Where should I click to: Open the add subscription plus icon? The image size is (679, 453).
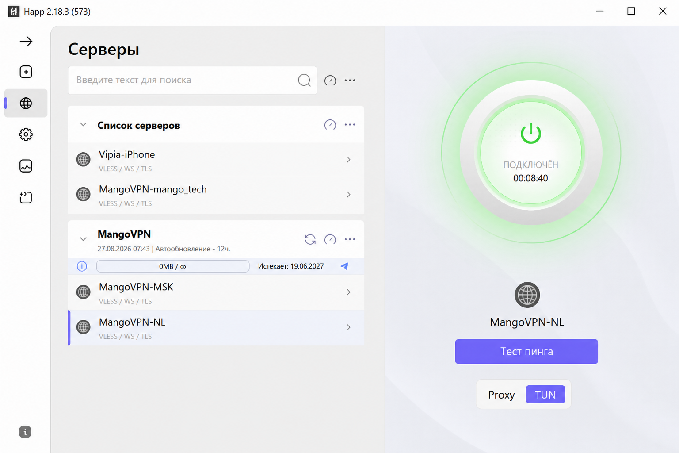pos(26,72)
